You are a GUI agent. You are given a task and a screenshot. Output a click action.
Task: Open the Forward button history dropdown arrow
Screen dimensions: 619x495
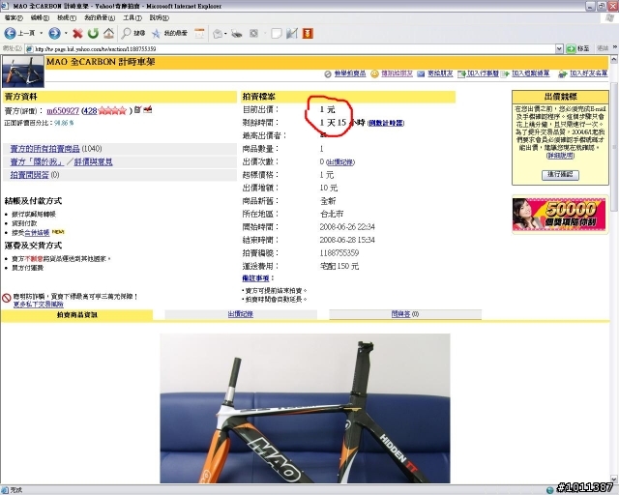[x=66, y=34]
